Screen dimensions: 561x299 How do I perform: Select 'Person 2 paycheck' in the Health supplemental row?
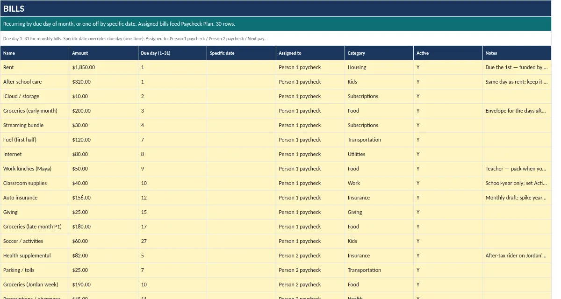(310, 256)
